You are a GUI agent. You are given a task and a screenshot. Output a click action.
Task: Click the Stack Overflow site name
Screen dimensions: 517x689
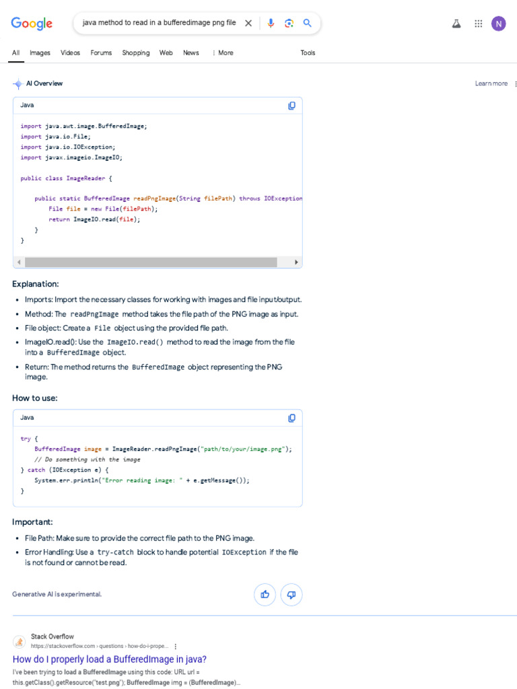(53, 637)
